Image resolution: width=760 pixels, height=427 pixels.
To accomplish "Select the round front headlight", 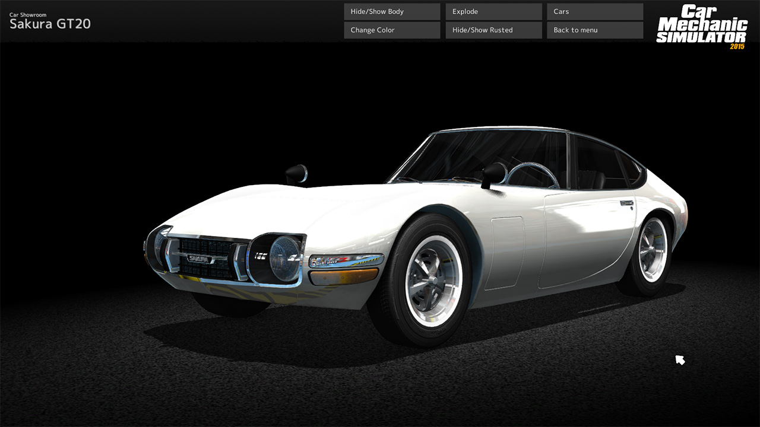I will [x=285, y=258].
